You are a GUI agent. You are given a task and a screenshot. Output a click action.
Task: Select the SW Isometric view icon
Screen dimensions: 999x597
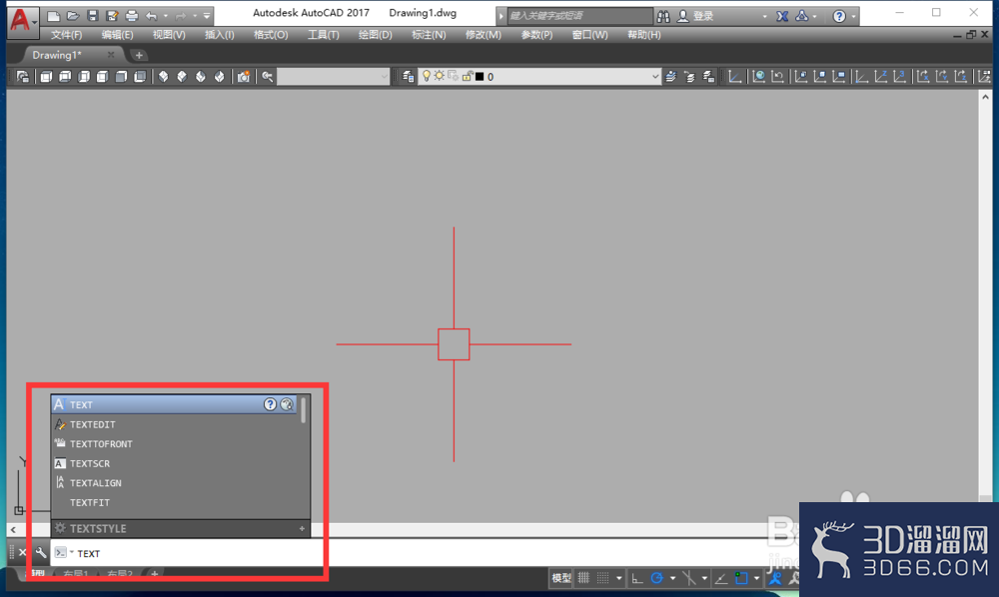(163, 77)
